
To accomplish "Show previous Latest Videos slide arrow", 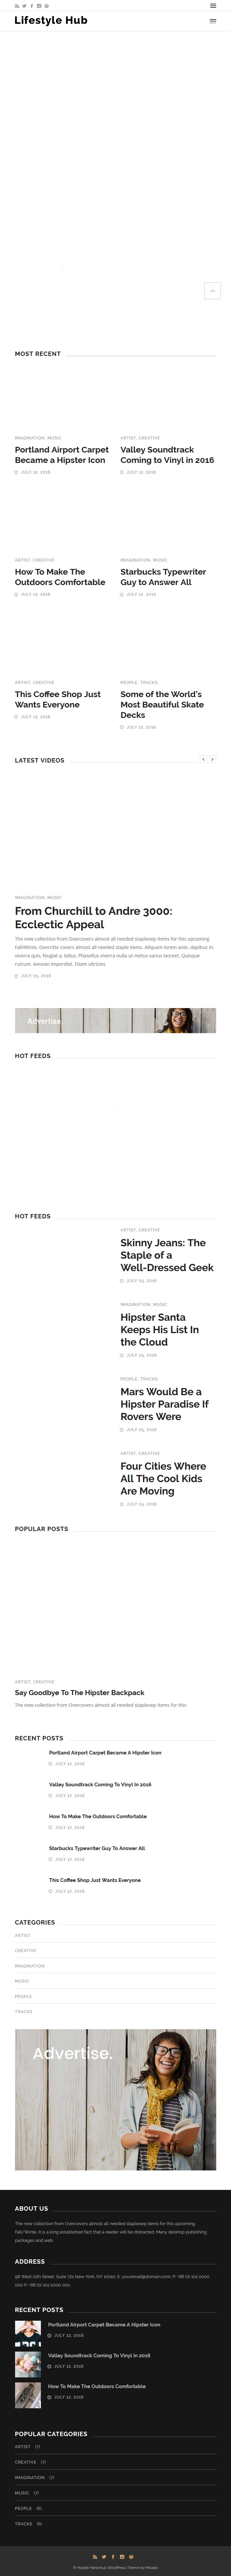I will [x=204, y=759].
